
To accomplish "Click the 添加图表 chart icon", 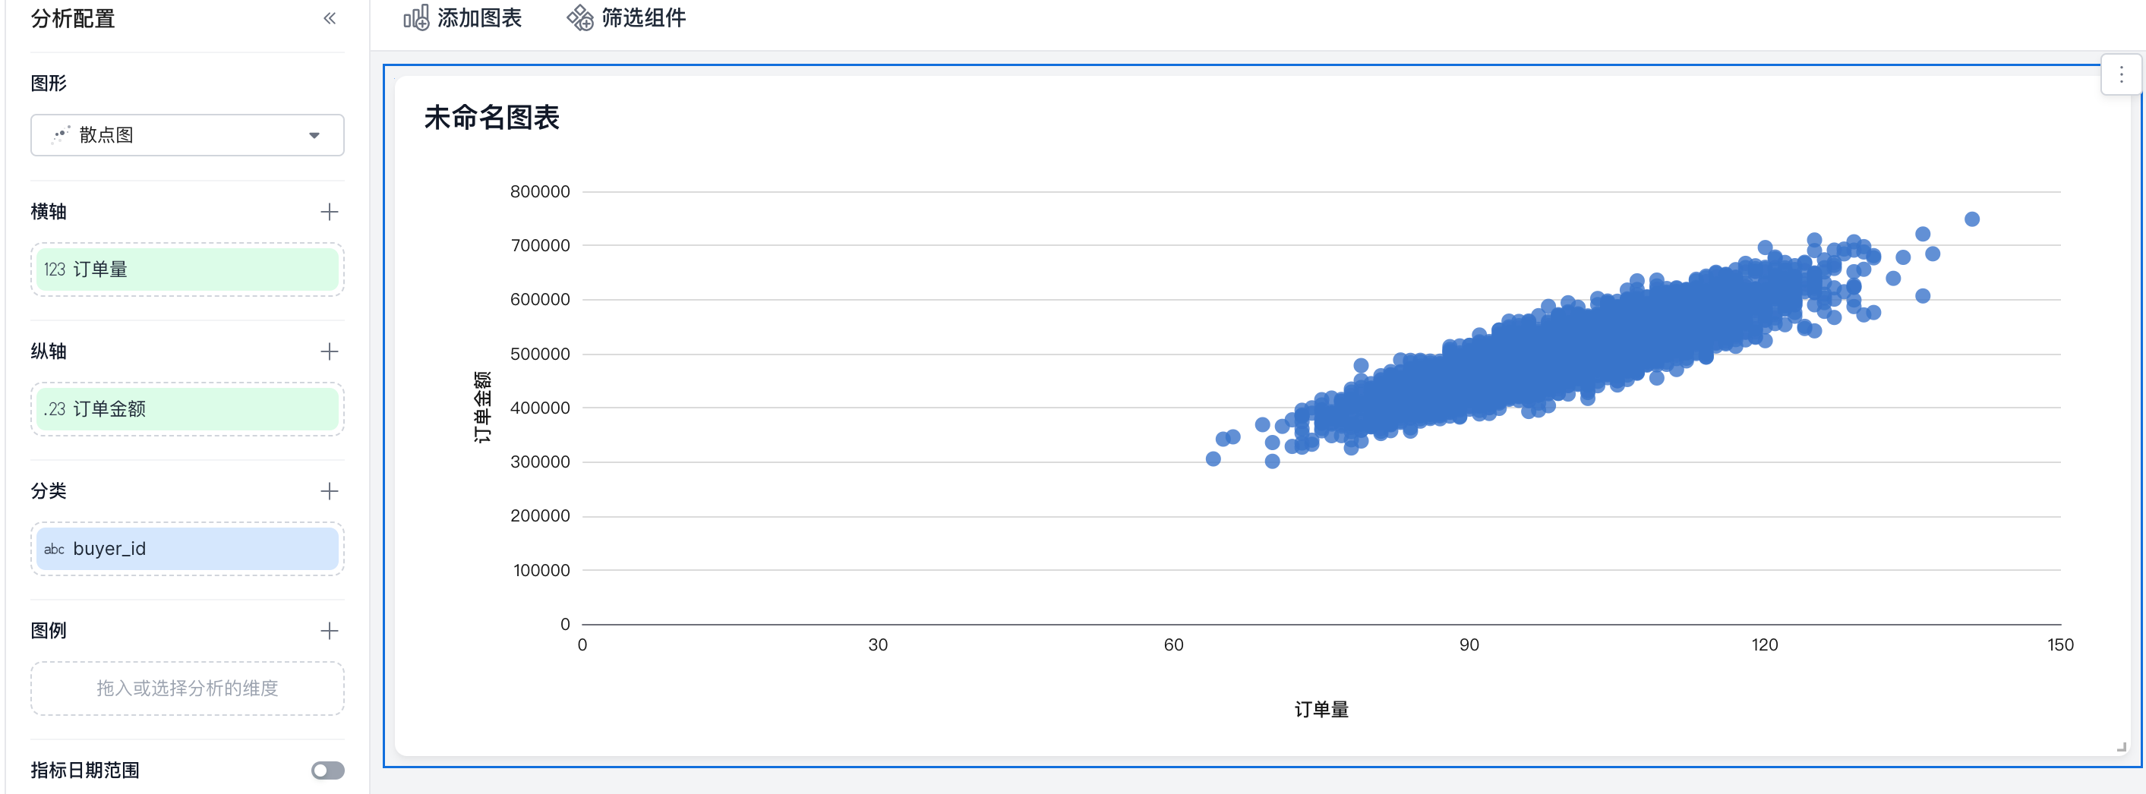I will pos(415,17).
